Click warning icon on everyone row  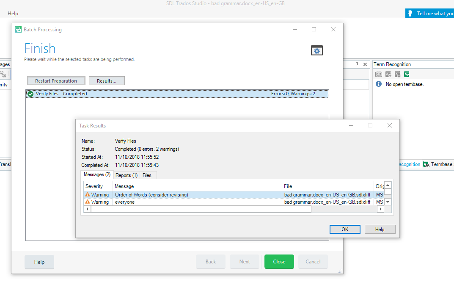88,202
